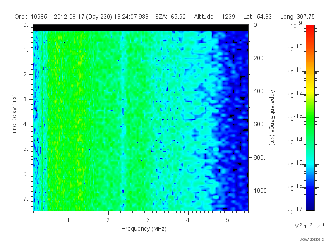Click the 10⁻⁹ label on the colorbar

point(296,25)
